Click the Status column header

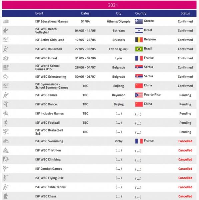click(185, 13)
